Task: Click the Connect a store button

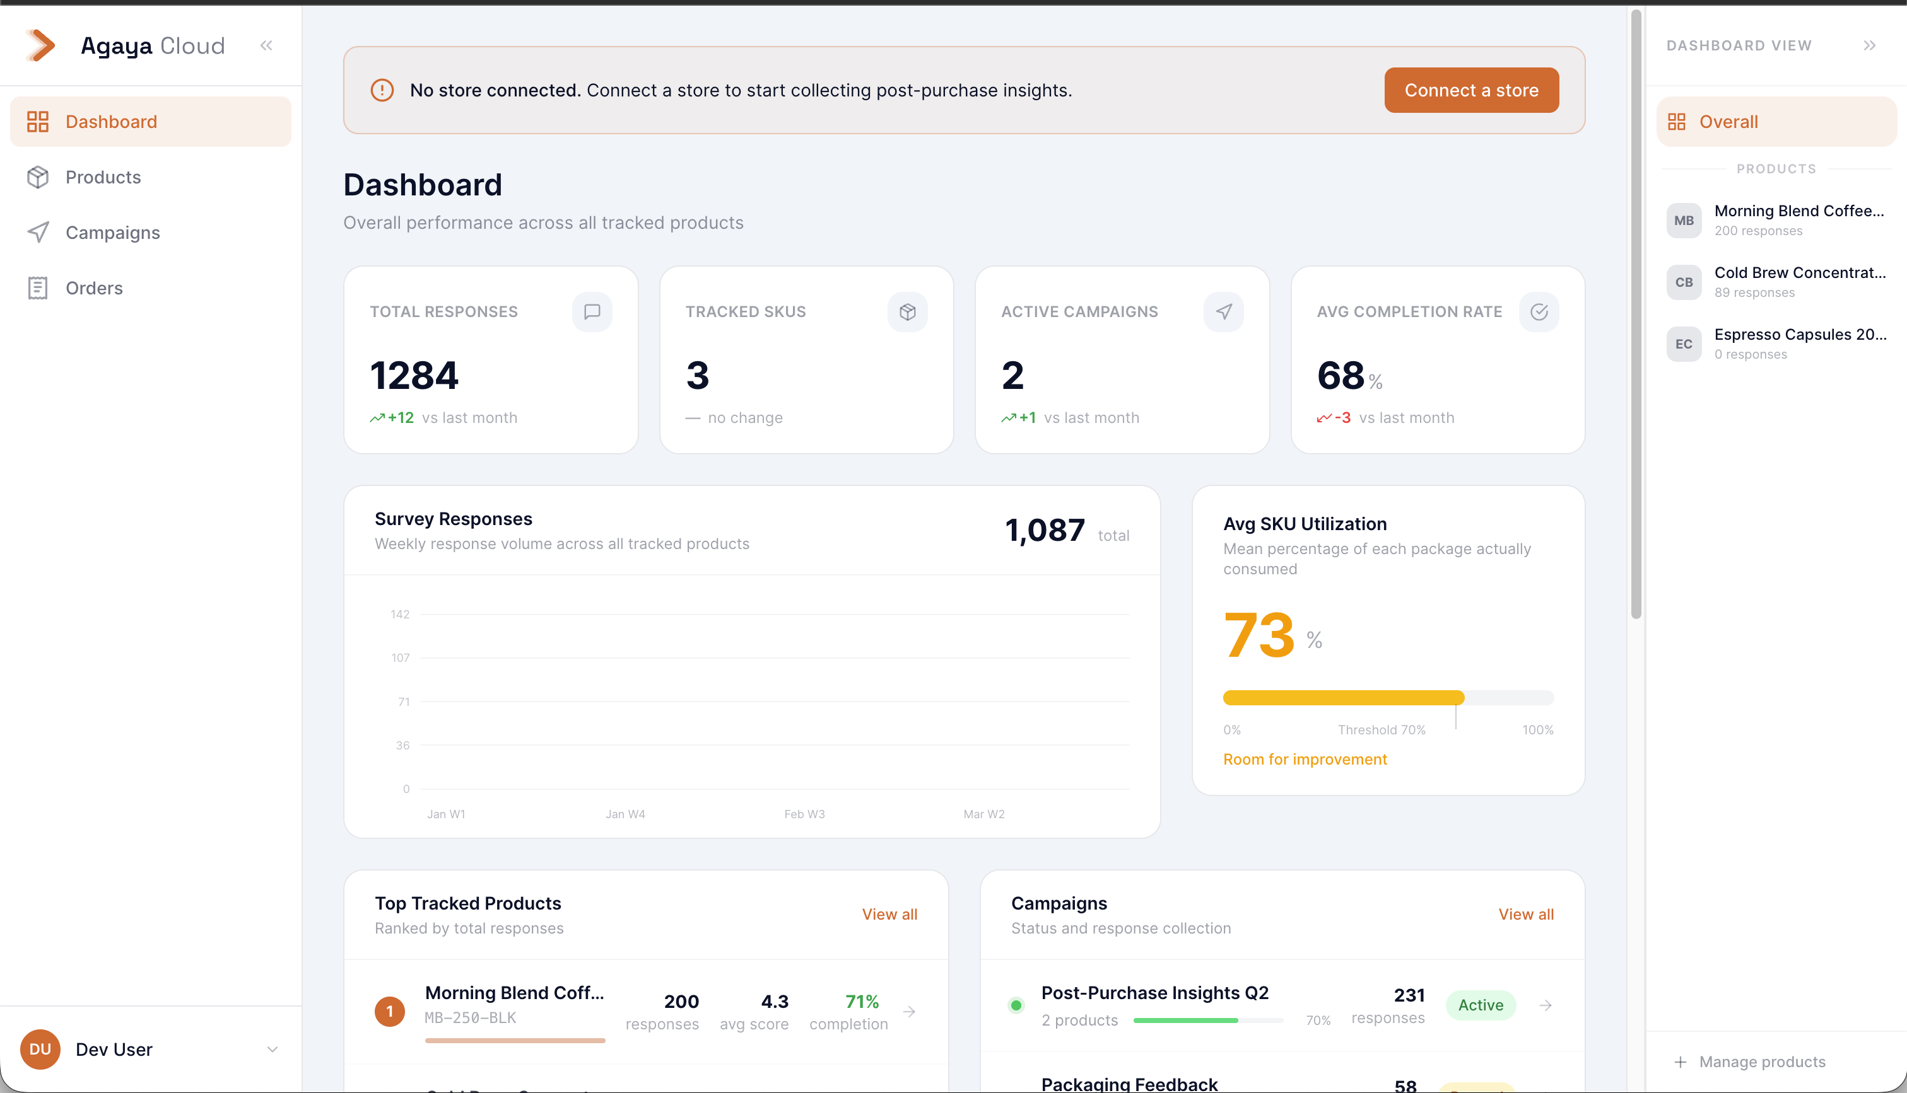Action: [x=1471, y=90]
